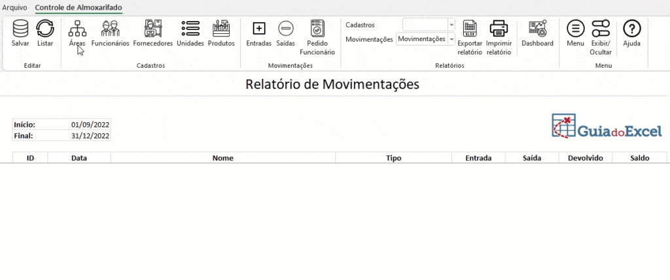670x280 pixels.
Task: Click Exportar relatório XLSX icon
Action: [470, 29]
